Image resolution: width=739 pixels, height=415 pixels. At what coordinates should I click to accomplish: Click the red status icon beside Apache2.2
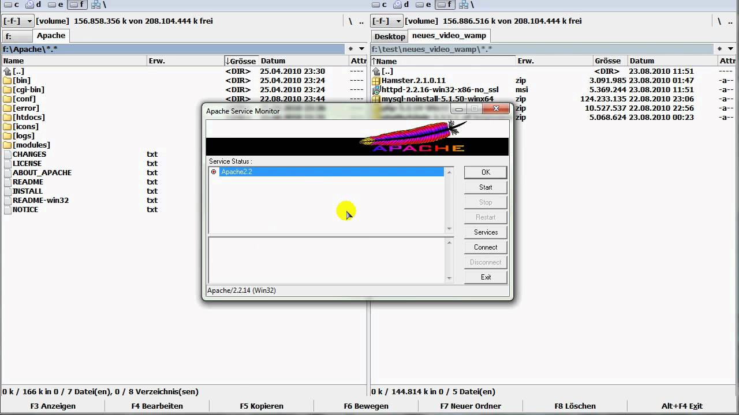coord(214,172)
